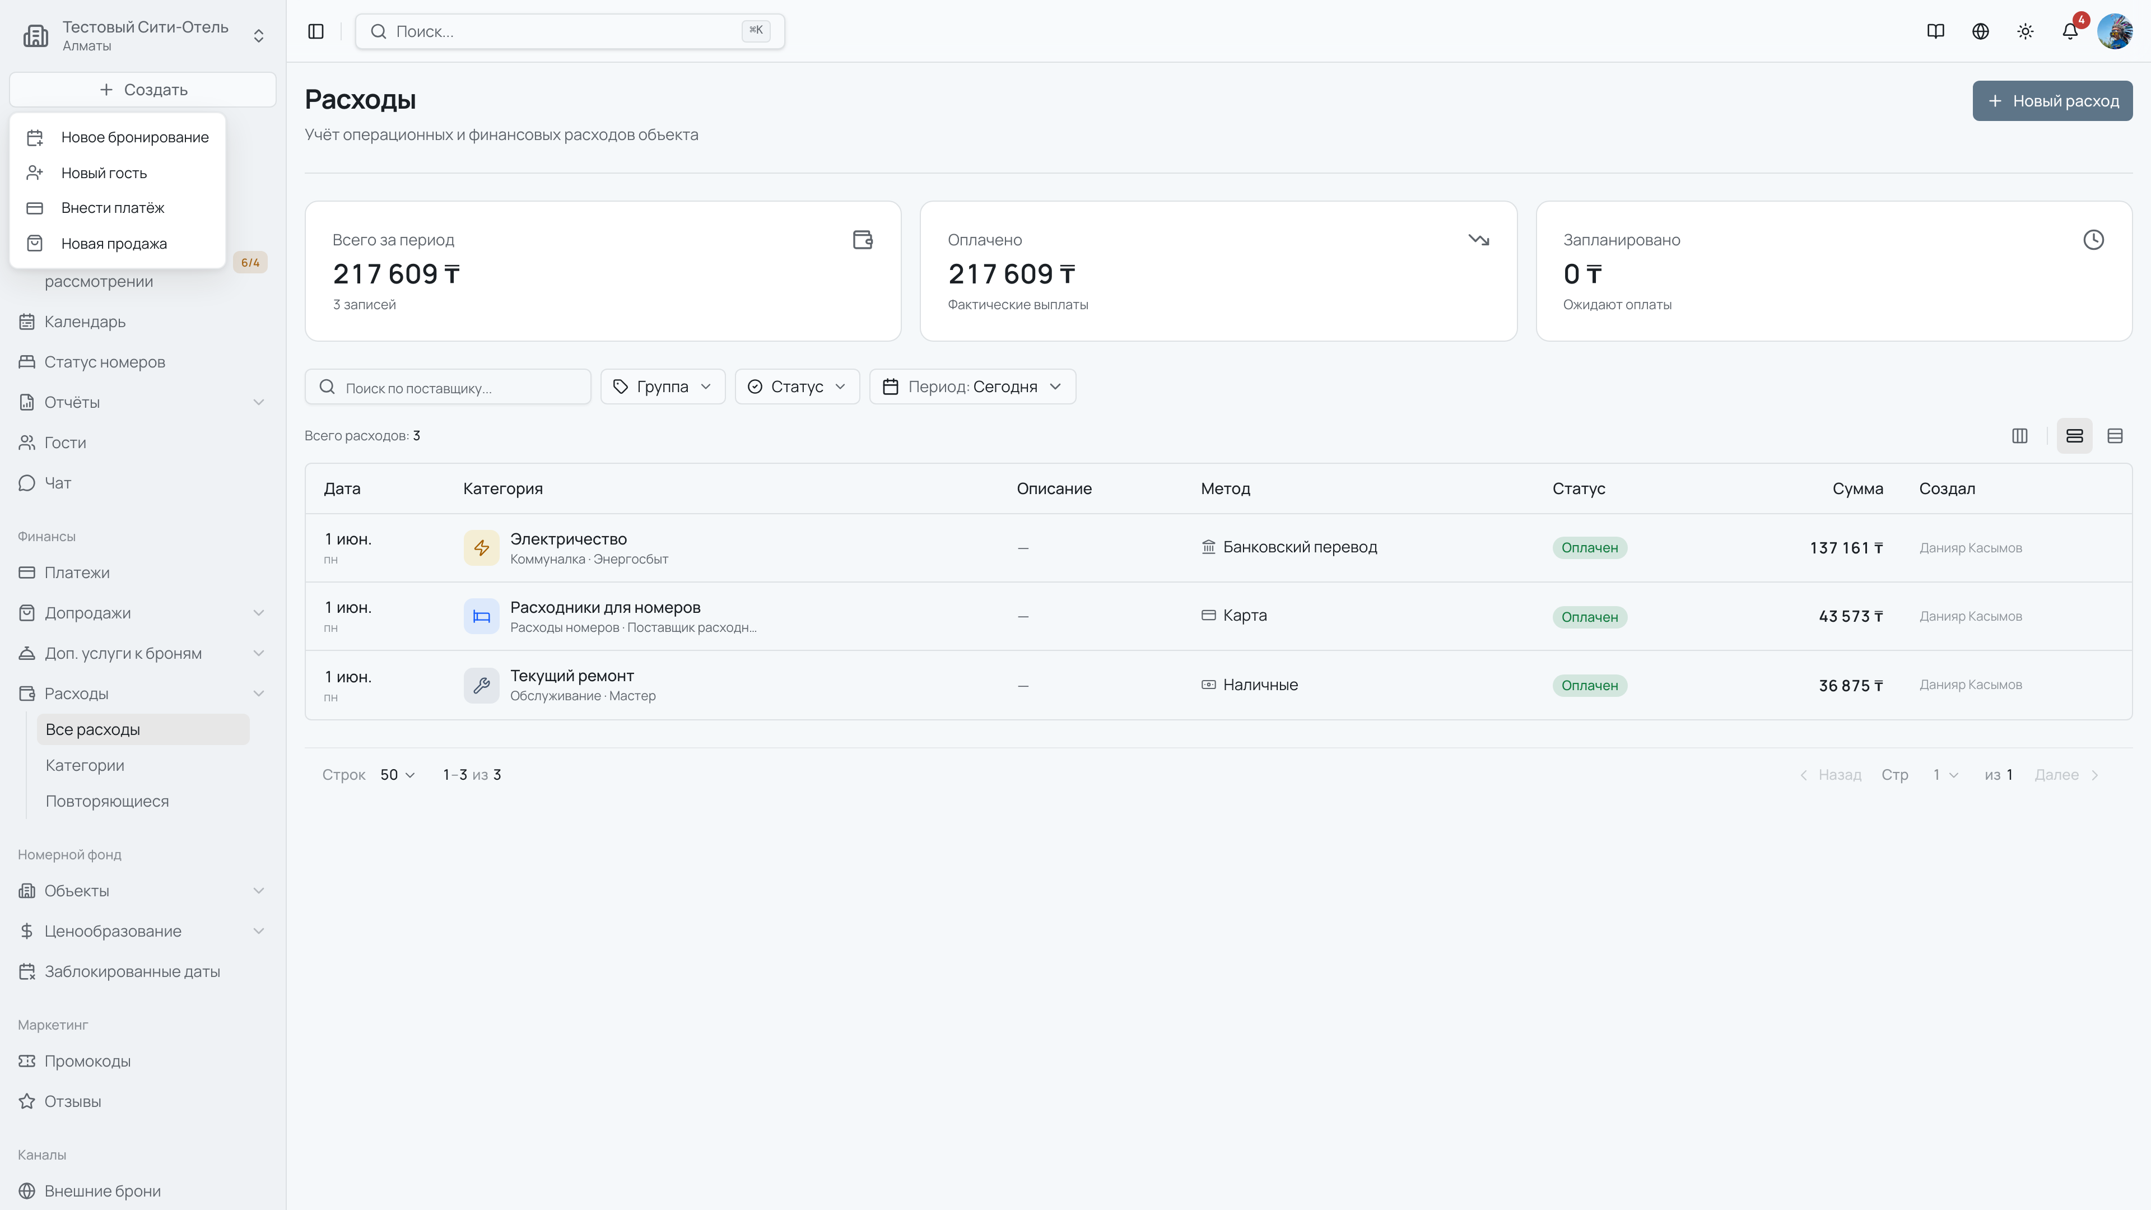Switch theme with the sun icon
This screenshot has height=1210, width=2151.
pyautogui.click(x=2025, y=32)
